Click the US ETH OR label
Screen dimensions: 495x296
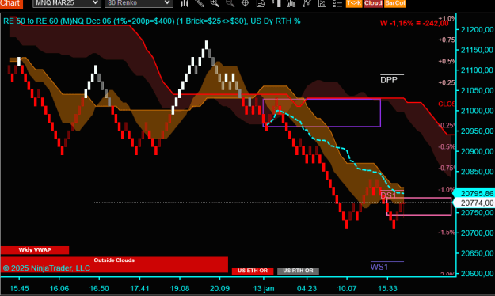point(252,271)
